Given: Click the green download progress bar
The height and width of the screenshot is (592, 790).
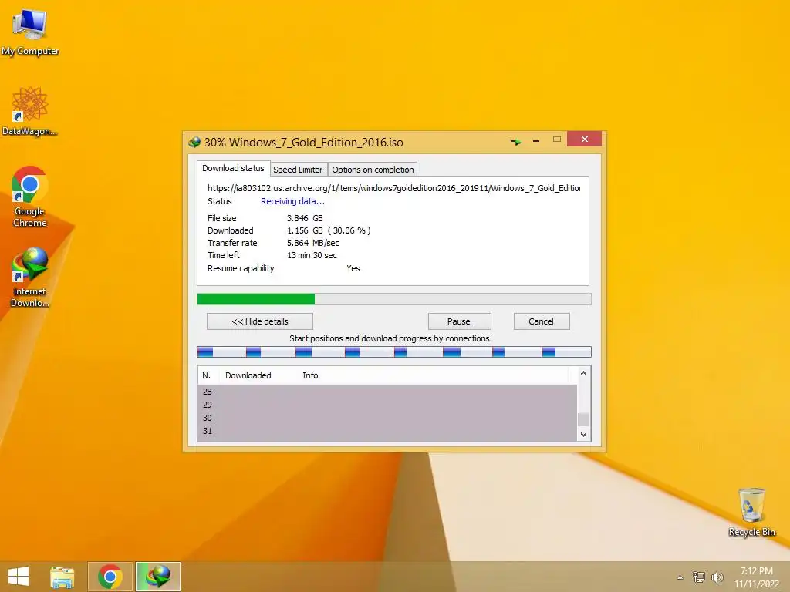Looking at the screenshot, I should pos(394,299).
